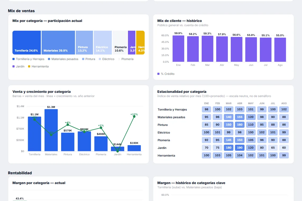Select the Mar bar showing 59.3% credit
The width and height of the screenshot is (302, 201).
pos(207,49)
